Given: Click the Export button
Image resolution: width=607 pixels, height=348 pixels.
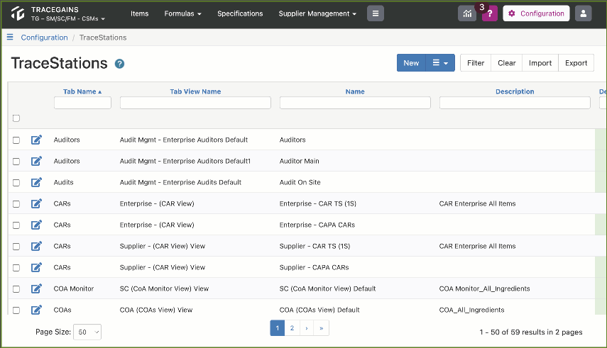Looking at the screenshot, I should tap(576, 63).
